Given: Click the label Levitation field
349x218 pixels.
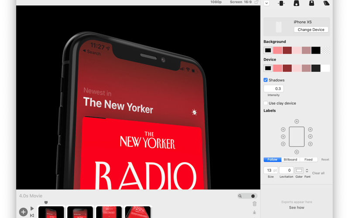Looking at the screenshot, I should pos(286,170).
